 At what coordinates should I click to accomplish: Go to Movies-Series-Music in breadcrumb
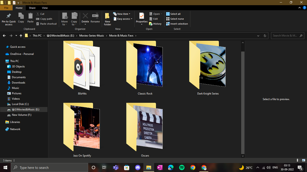coord(92,36)
